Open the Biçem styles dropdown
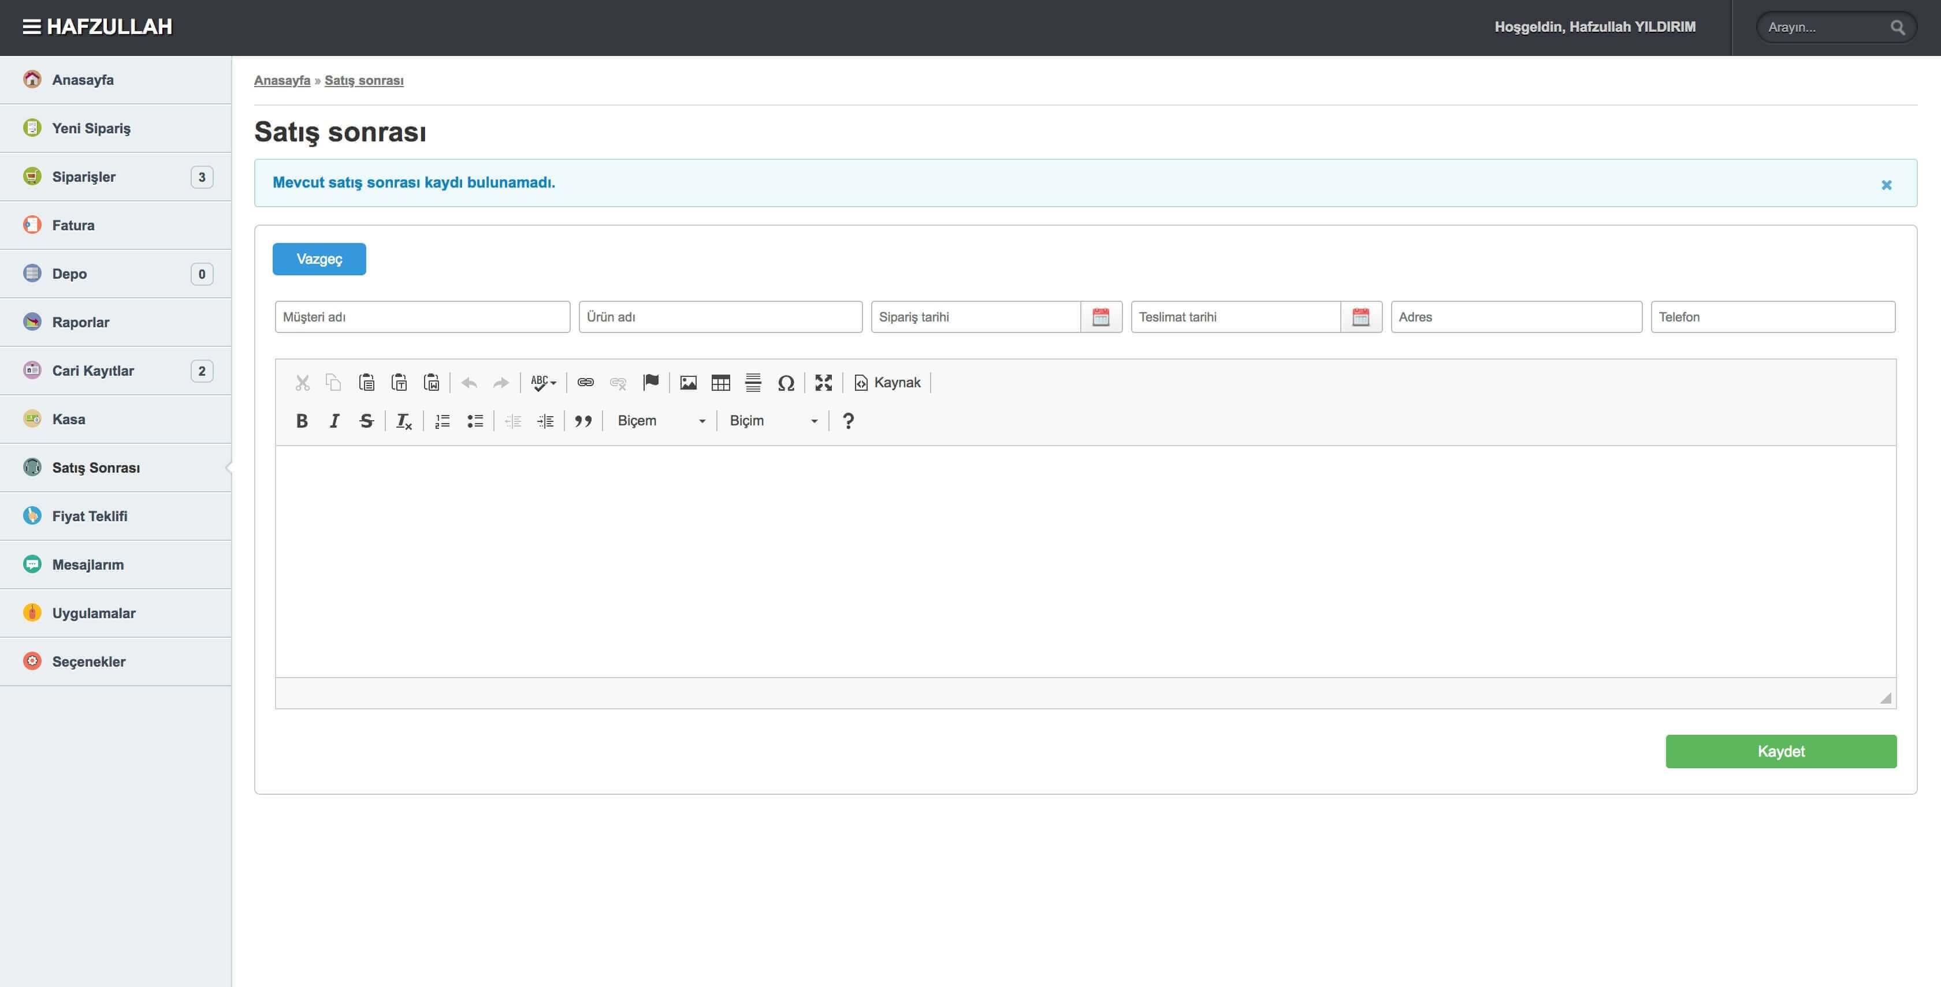Screen dimensions: 1941x987 [x=661, y=421]
